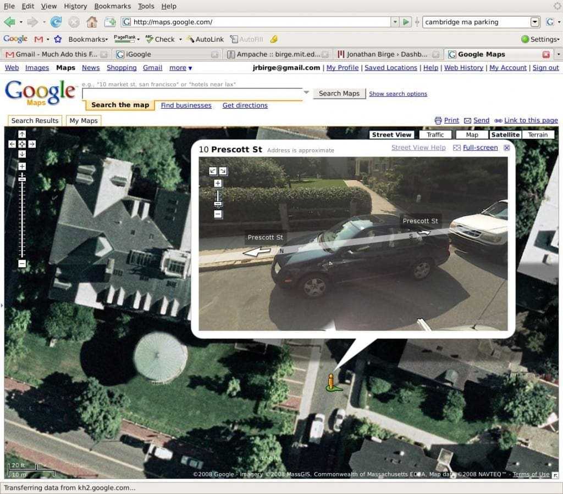Open the 'more' Google services dropdown
This screenshot has height=494, width=563.
pyautogui.click(x=180, y=68)
